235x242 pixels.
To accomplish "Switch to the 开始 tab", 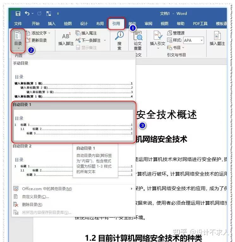I will 36,24.
